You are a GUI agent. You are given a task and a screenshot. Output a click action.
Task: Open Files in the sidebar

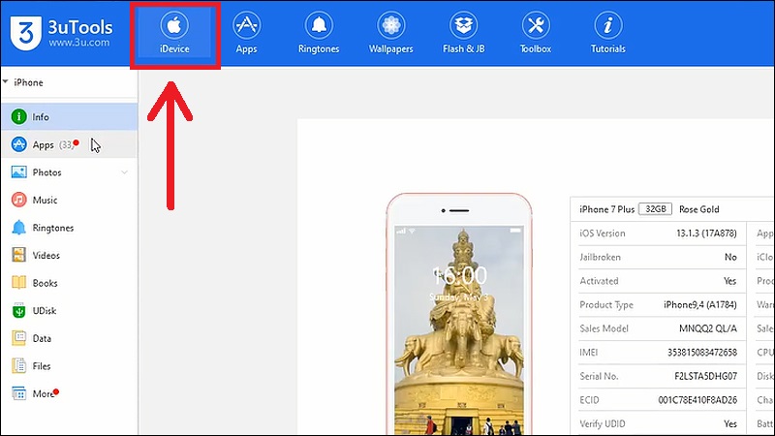(69, 366)
